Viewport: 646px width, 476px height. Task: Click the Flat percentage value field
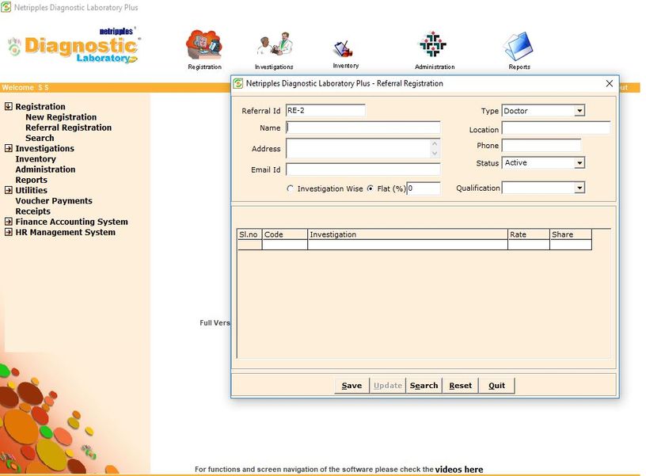[x=424, y=188]
